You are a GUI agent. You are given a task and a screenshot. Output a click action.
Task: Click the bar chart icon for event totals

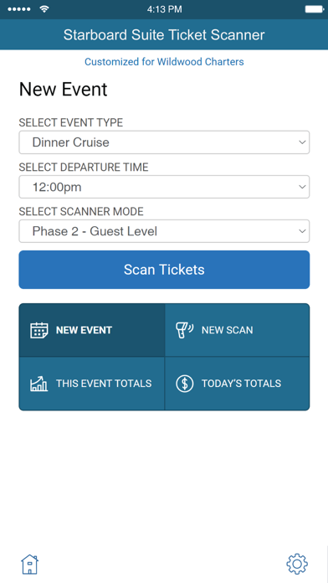39,384
